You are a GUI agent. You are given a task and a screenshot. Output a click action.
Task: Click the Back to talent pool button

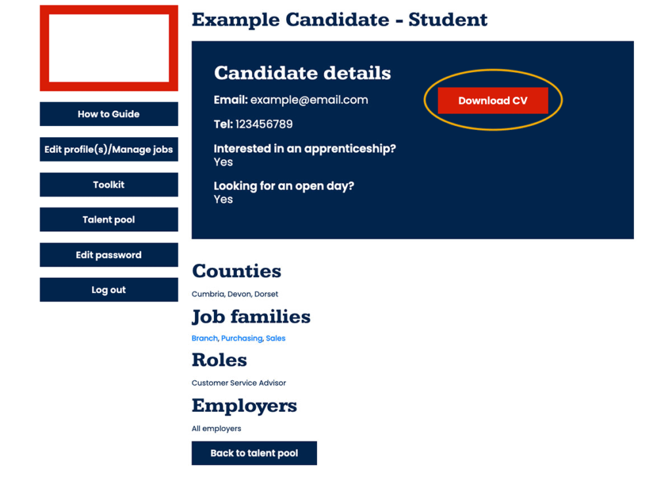[254, 453]
